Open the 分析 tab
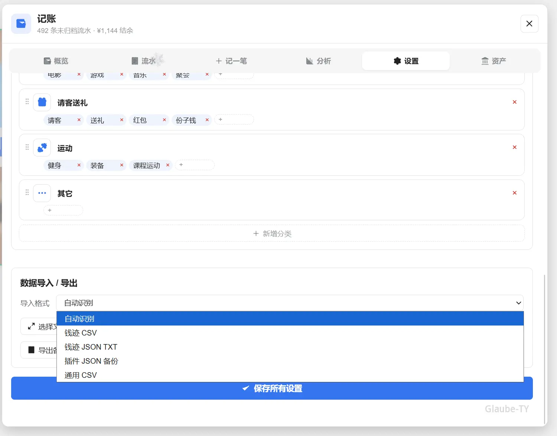Screen dimensions: 557x436 click(x=319, y=61)
